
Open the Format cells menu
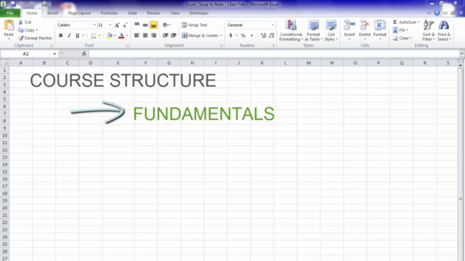point(380,30)
